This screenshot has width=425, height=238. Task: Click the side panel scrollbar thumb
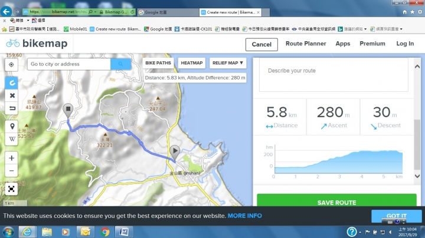(x=417, y=145)
